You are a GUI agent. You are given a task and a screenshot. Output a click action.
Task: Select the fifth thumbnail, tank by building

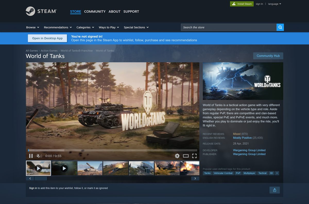point(141,168)
